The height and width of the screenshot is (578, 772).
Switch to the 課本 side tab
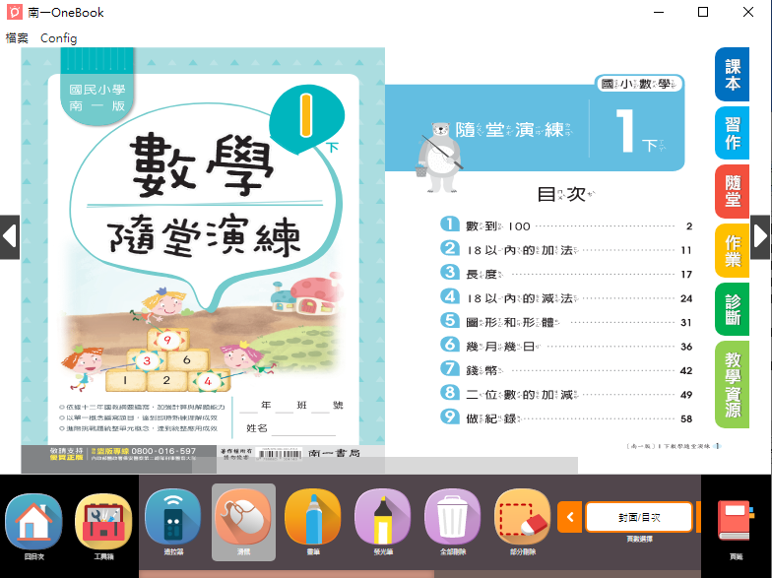click(x=732, y=75)
